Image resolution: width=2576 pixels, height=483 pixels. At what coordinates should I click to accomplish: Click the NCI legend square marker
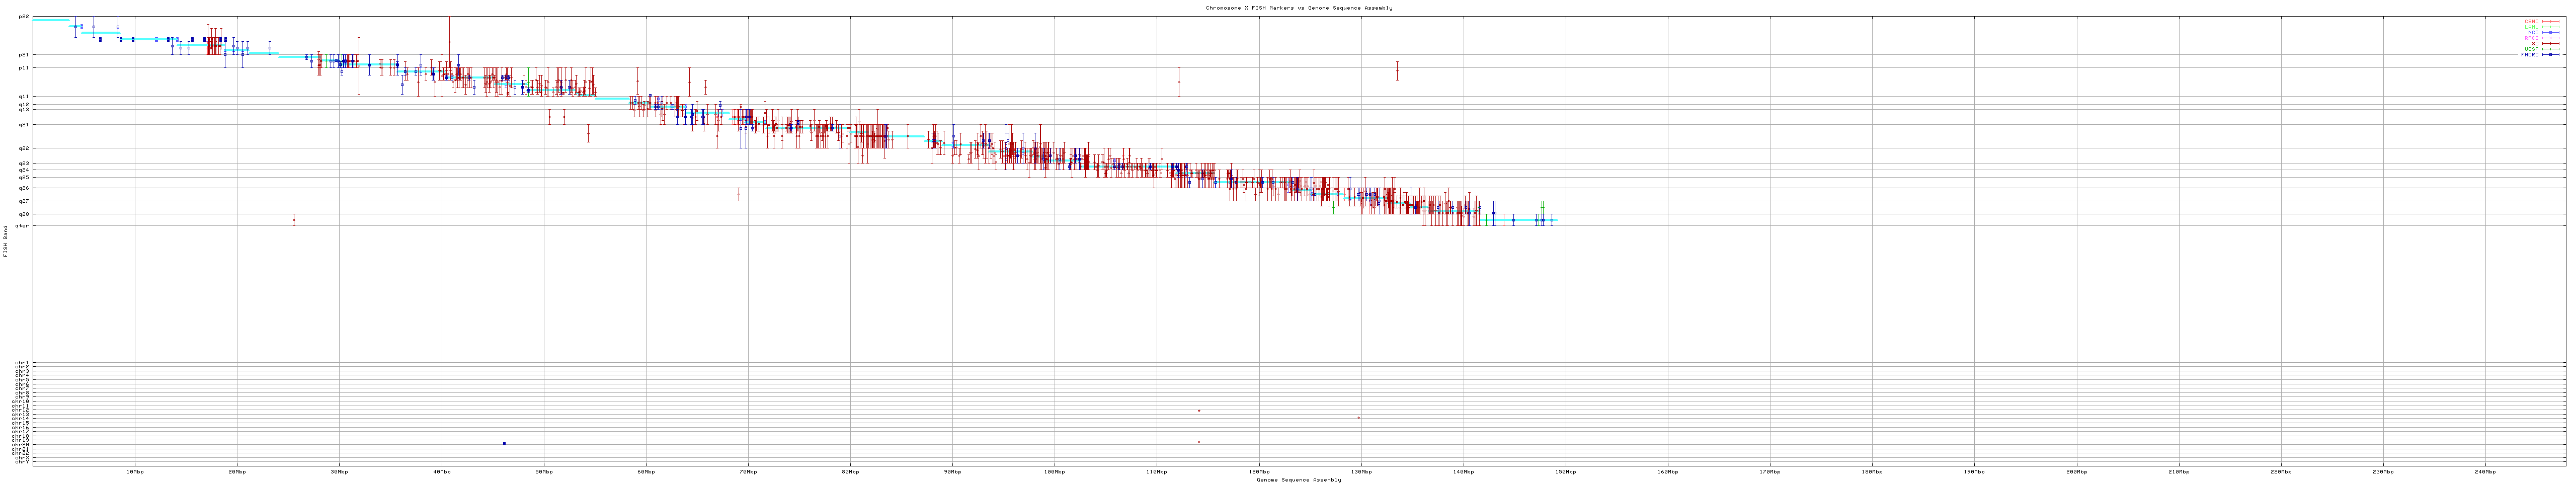tap(2551, 32)
